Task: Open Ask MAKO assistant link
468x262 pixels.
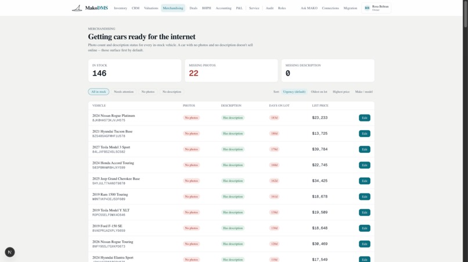Action: (x=309, y=8)
